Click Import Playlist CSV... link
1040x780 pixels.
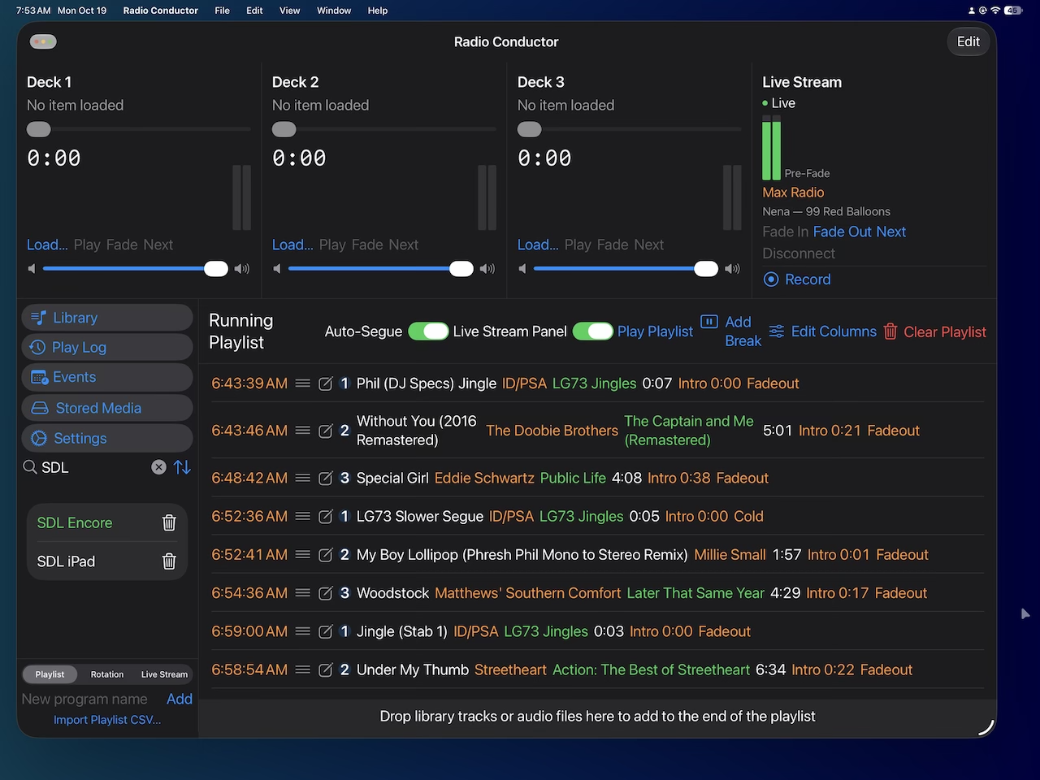coord(107,720)
